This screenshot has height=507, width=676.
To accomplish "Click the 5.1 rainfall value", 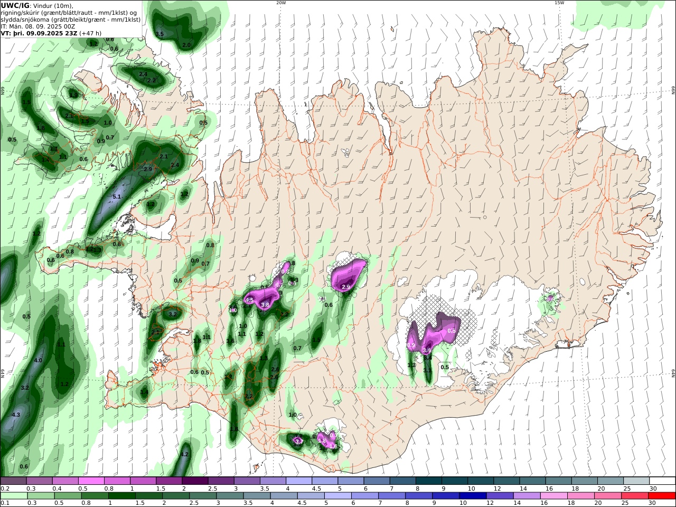I will click(117, 196).
